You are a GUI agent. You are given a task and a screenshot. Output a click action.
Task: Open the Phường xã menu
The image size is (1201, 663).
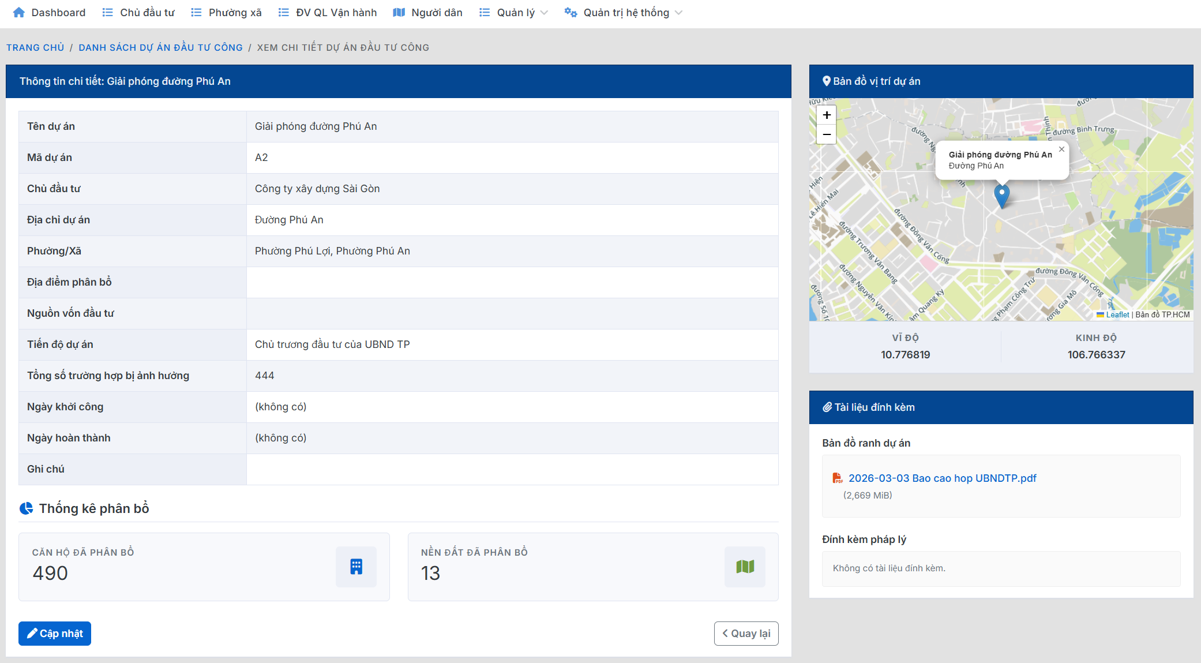226,13
